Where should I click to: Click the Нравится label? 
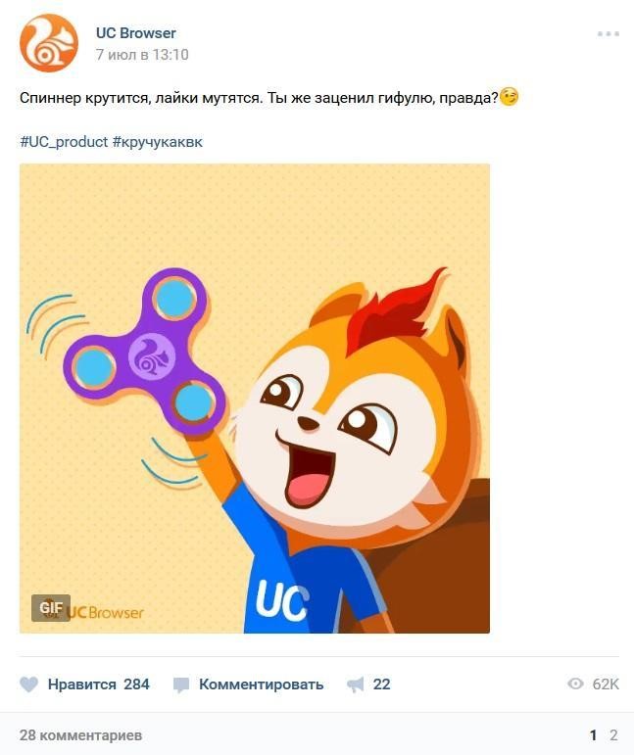(x=82, y=684)
